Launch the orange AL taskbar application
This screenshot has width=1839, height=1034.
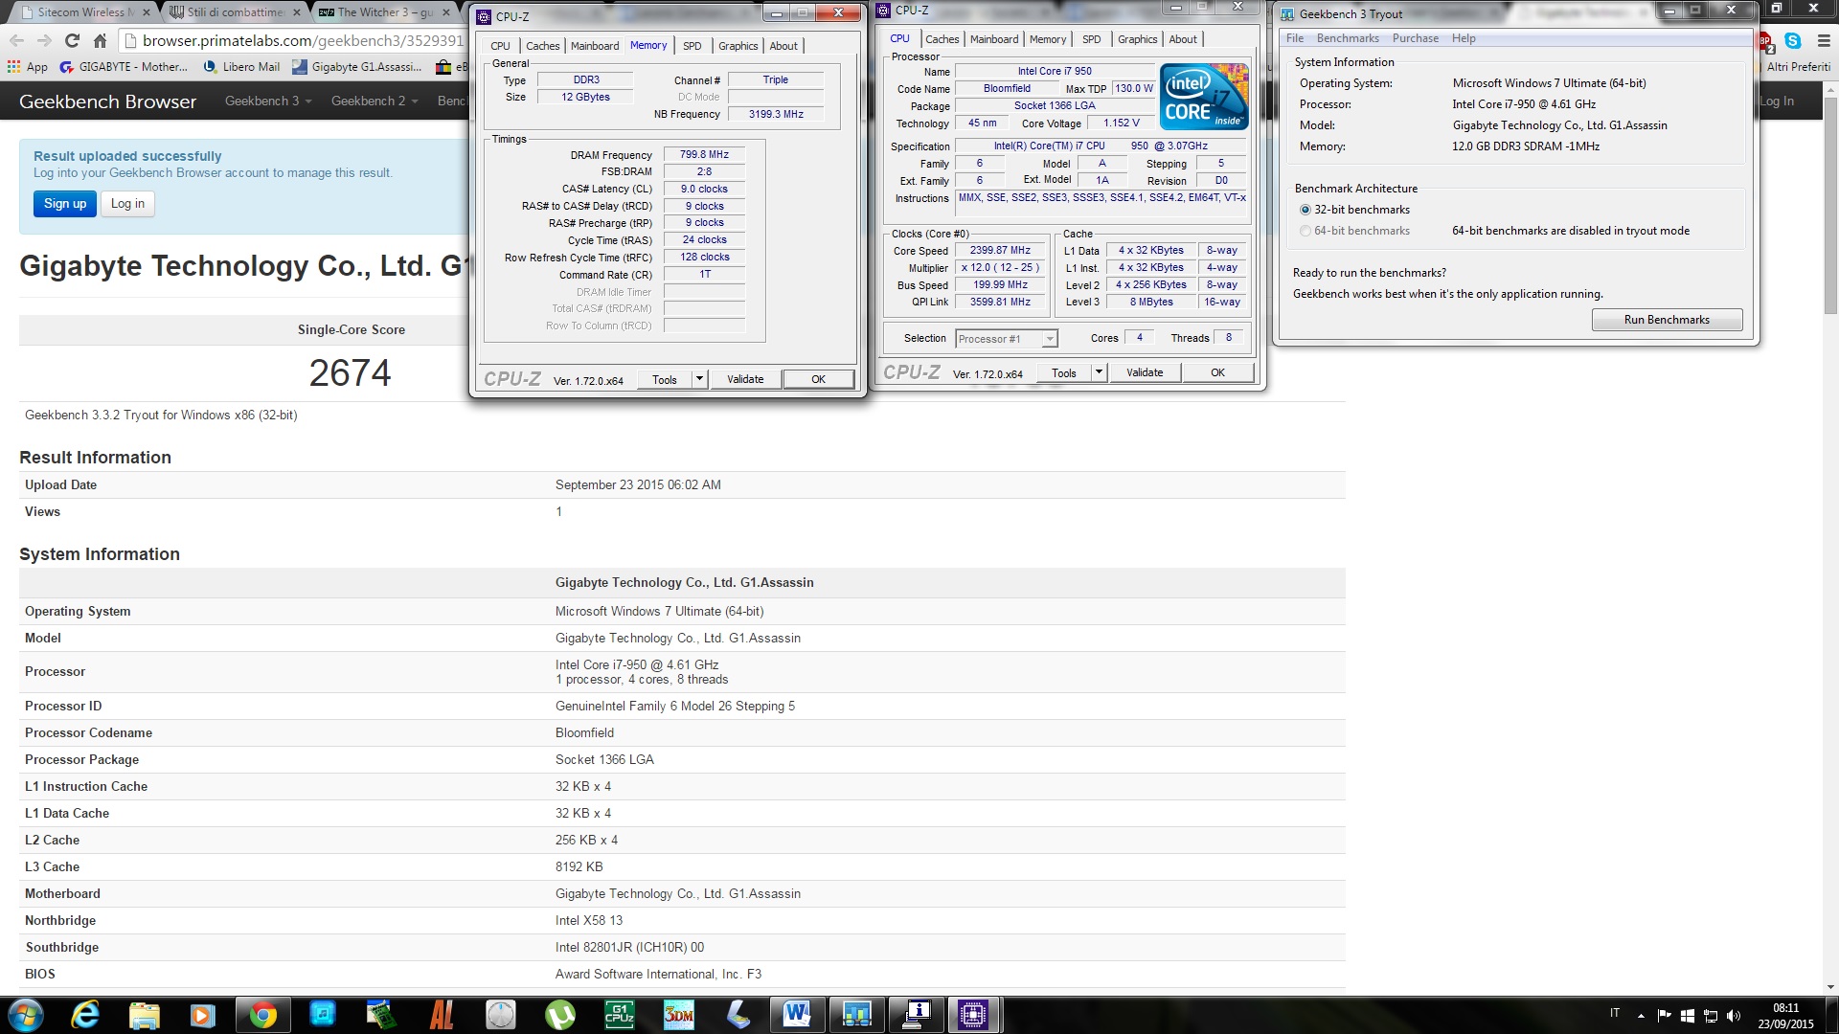[x=442, y=1015]
